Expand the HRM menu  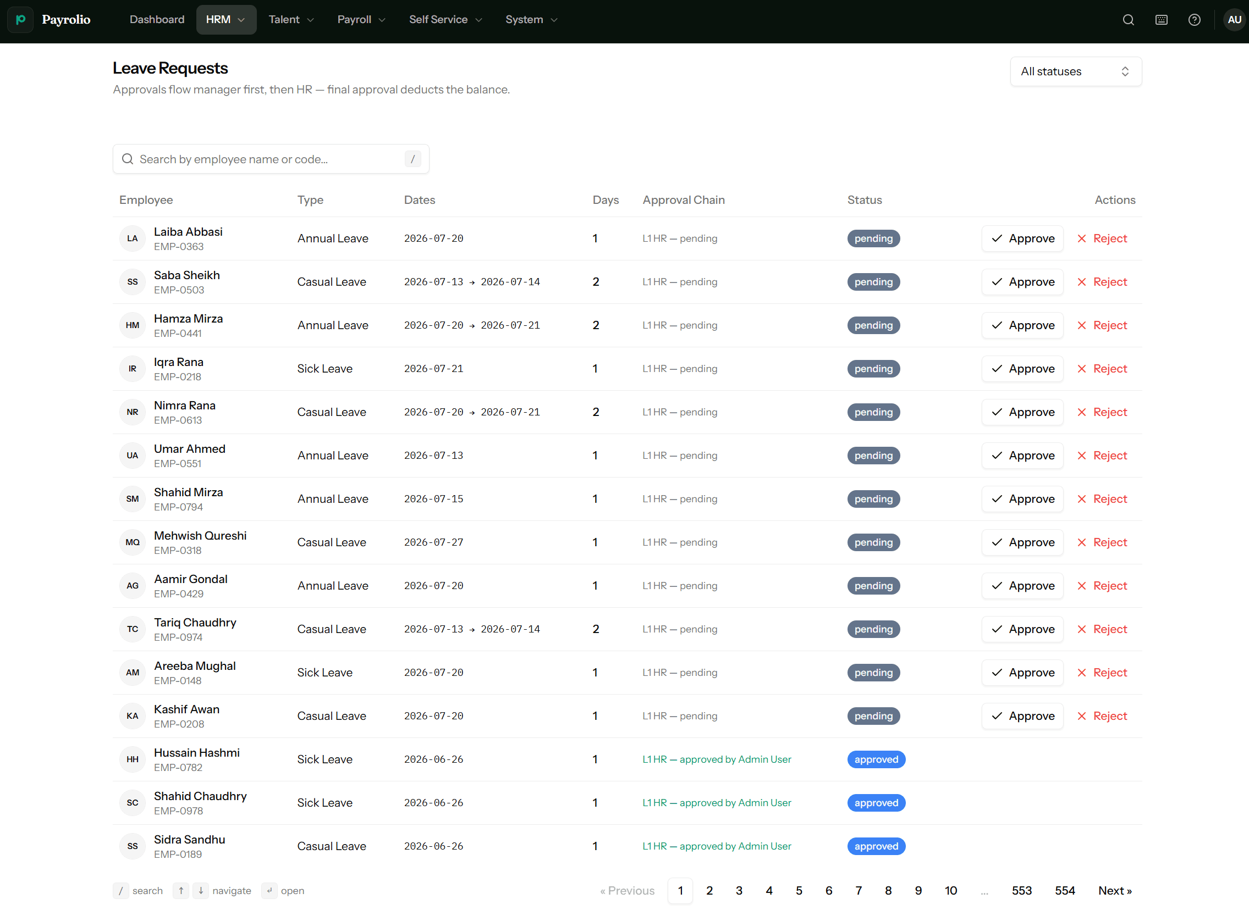click(x=226, y=20)
